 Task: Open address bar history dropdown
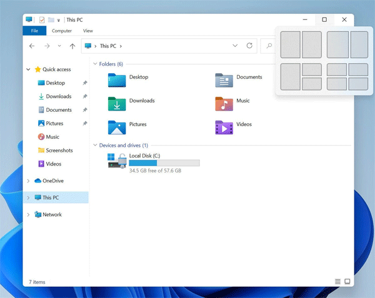pos(235,46)
